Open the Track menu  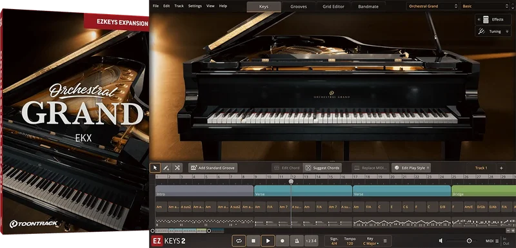coord(179,6)
